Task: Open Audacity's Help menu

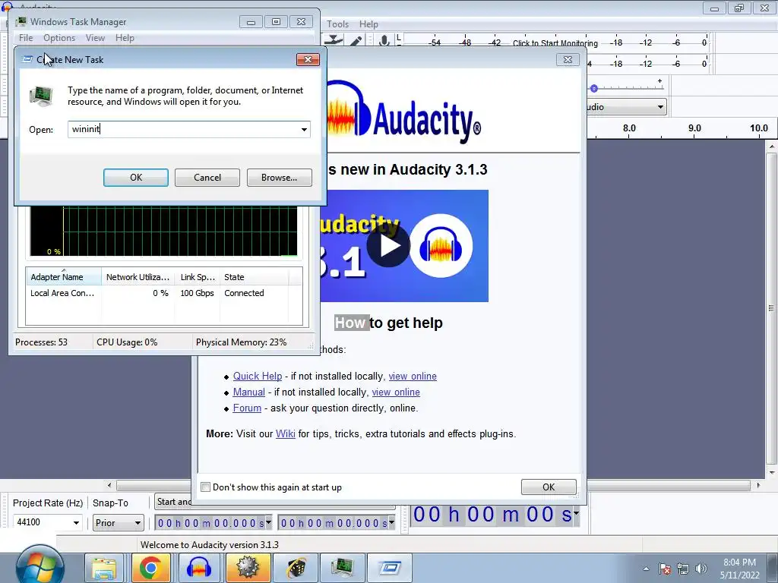Action: (x=368, y=24)
